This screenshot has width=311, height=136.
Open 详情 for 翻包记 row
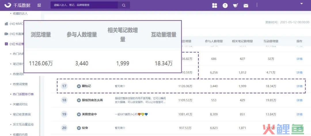(x=299, y=86)
